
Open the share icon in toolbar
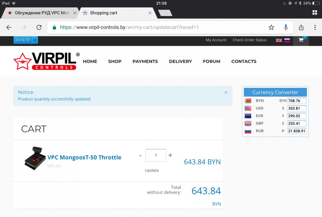[301, 27]
